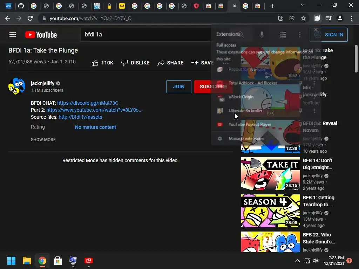Screen dimensions: 359x269
Task: Open the BFB 22 video thumbnail
Action: 270,242
